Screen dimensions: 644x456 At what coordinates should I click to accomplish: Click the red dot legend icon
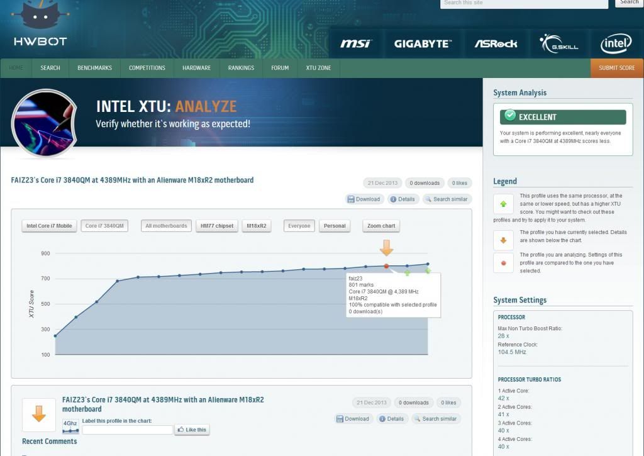point(503,263)
